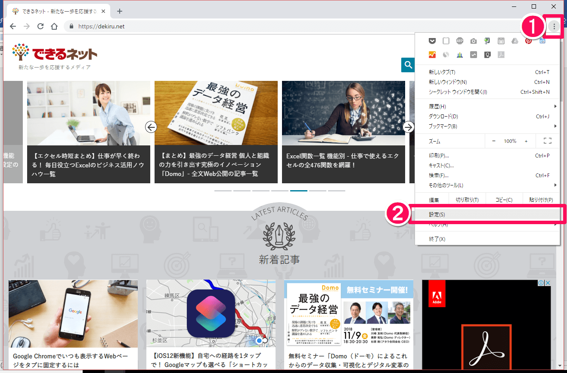This screenshot has height=373, width=567.
Task: Click the green monitor extension icon
Action: pos(487,41)
